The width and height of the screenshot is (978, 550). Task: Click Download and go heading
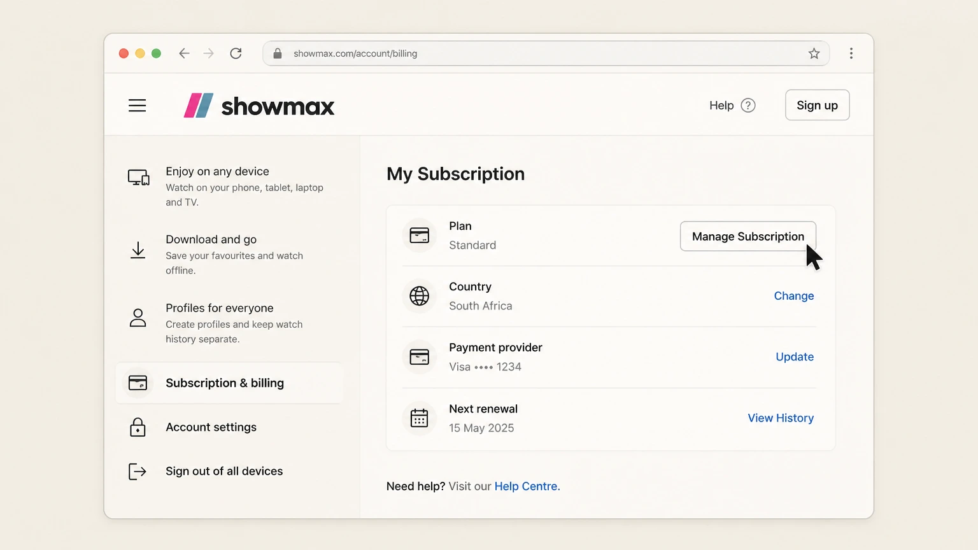[x=211, y=239]
